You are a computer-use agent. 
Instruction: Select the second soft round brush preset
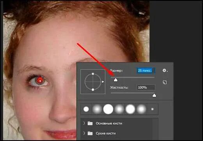(119, 109)
